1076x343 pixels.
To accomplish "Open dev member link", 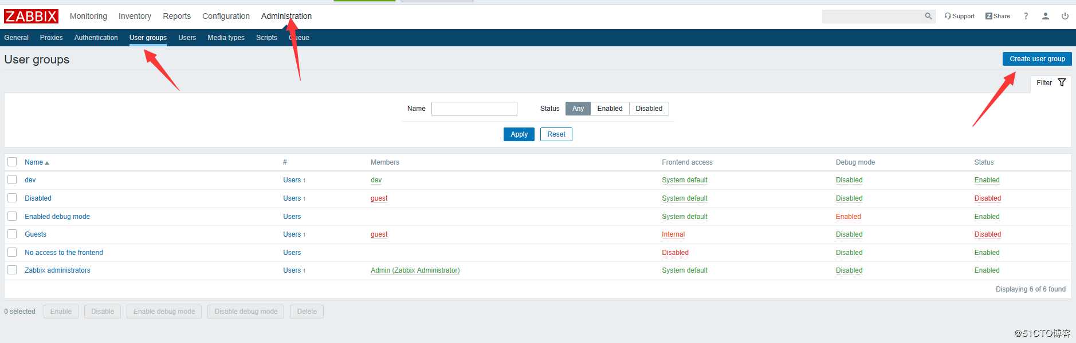I will click(x=376, y=180).
